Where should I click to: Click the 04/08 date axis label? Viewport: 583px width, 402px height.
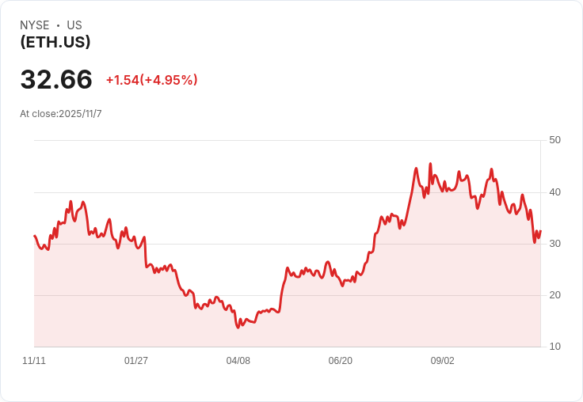click(x=238, y=361)
